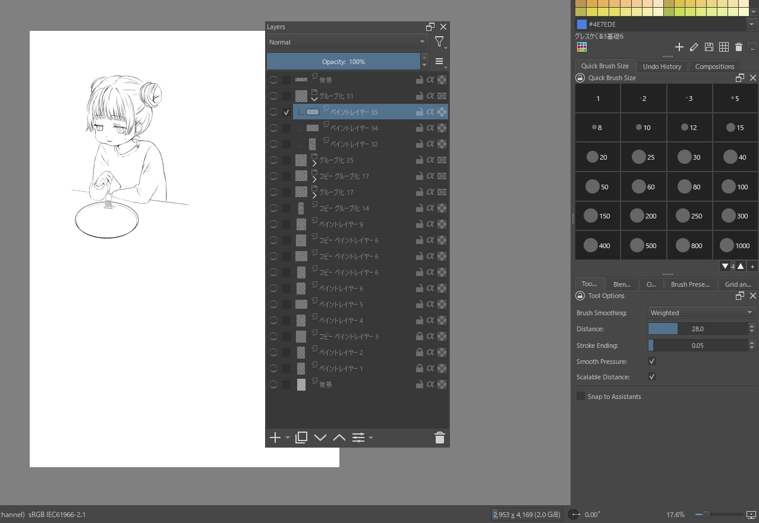Viewport: 759px width, 523px height.
Task: Open the palette chooser colored grid icon
Action: pos(582,47)
